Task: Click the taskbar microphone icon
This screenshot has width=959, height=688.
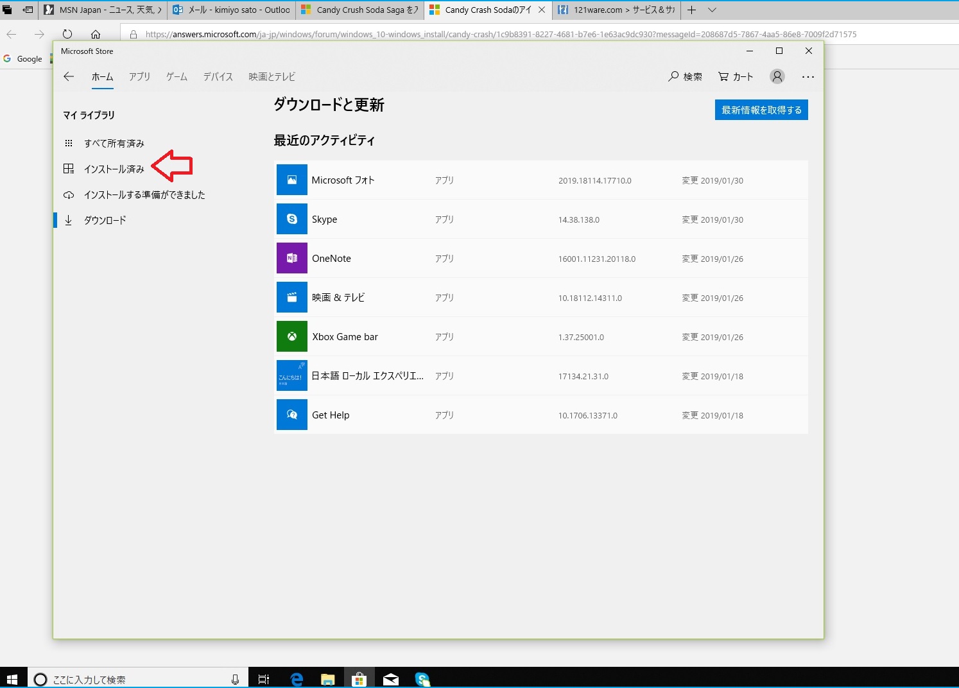Action: coord(235,679)
